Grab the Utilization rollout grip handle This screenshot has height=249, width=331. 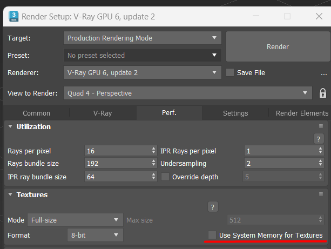(321, 126)
